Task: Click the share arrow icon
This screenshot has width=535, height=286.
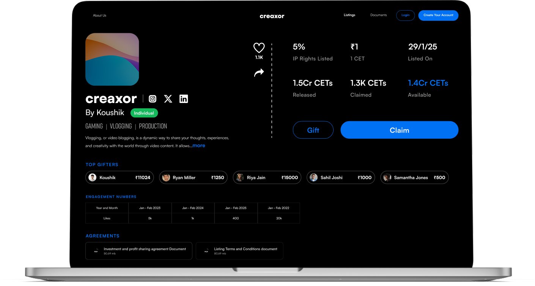Action: tap(259, 72)
